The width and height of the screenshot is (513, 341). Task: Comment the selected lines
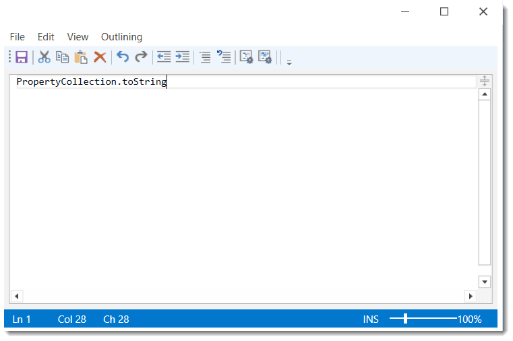tap(205, 57)
